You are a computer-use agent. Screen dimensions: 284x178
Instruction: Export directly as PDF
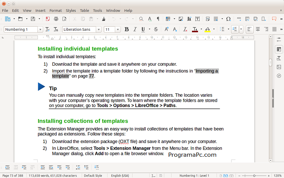48,19
